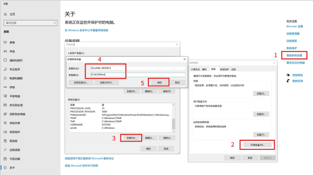Click the Find a setting search box
This screenshot has width=313, height=175.
31,23
